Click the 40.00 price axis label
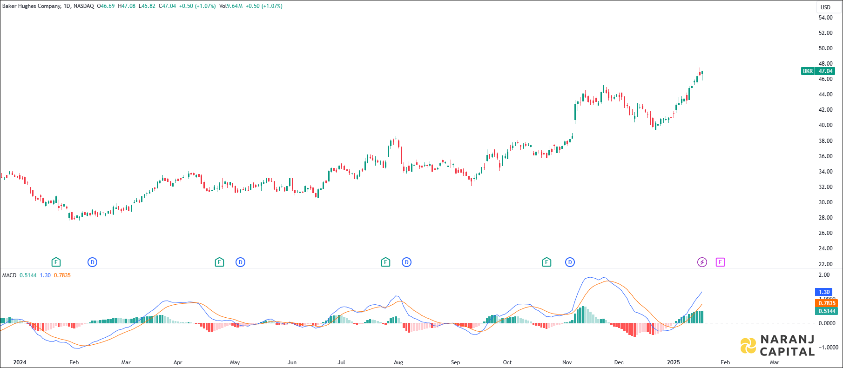This screenshot has height=368, width=843. click(x=826, y=125)
